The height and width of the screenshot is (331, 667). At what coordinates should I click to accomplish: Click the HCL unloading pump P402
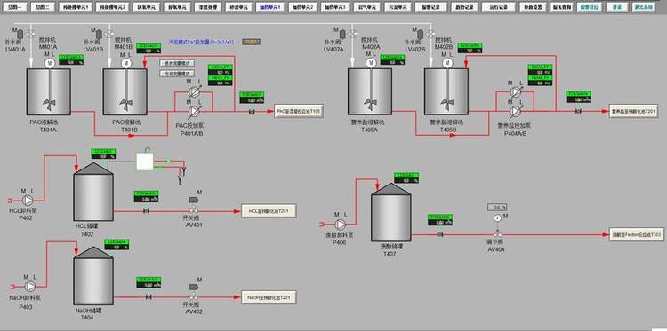pyautogui.click(x=28, y=201)
